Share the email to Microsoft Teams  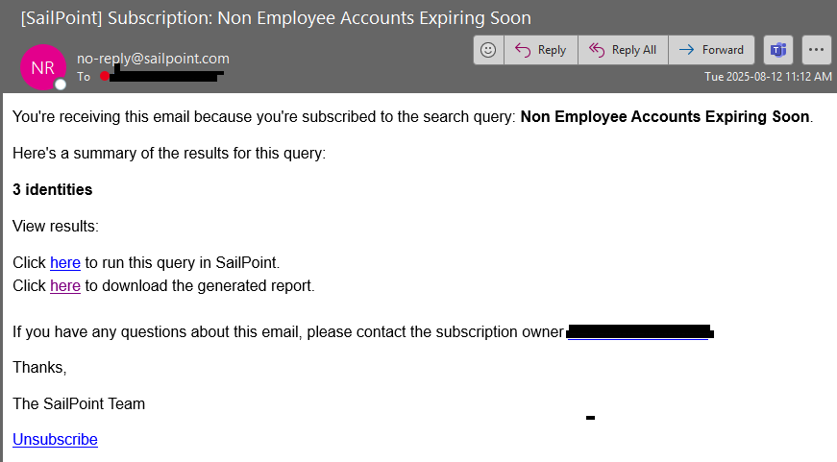(778, 50)
